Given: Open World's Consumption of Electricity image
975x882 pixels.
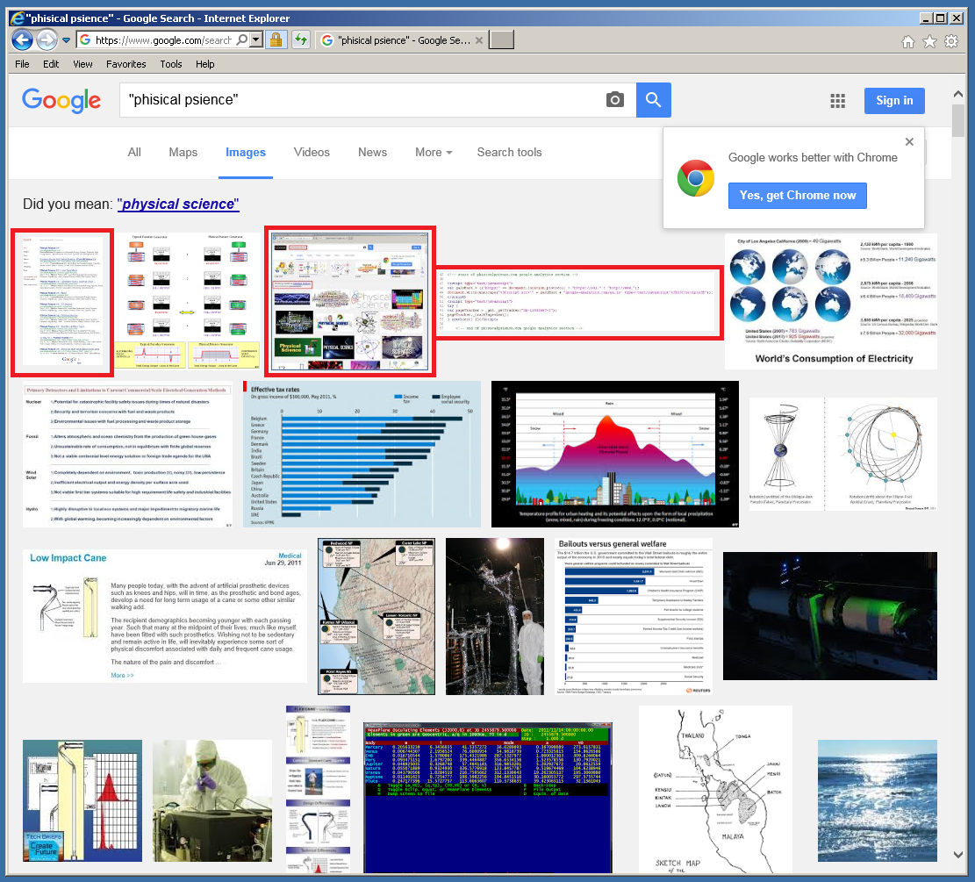Looking at the screenshot, I should pos(831,302).
